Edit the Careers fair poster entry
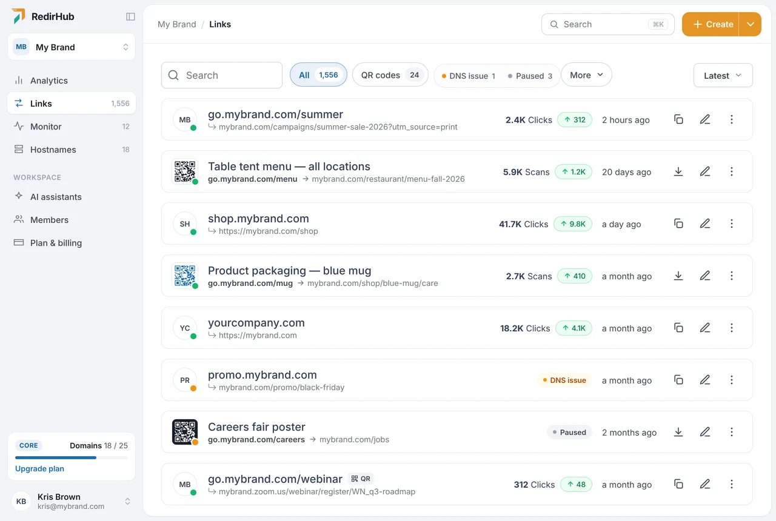The image size is (776, 521). (x=705, y=432)
